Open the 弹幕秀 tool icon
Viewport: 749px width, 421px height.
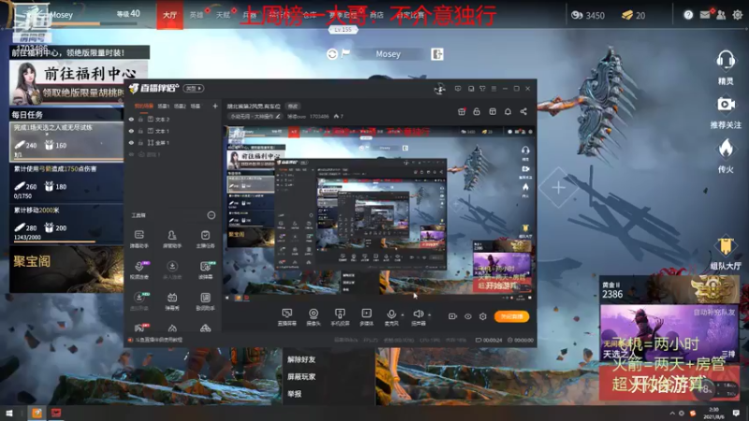(172, 300)
